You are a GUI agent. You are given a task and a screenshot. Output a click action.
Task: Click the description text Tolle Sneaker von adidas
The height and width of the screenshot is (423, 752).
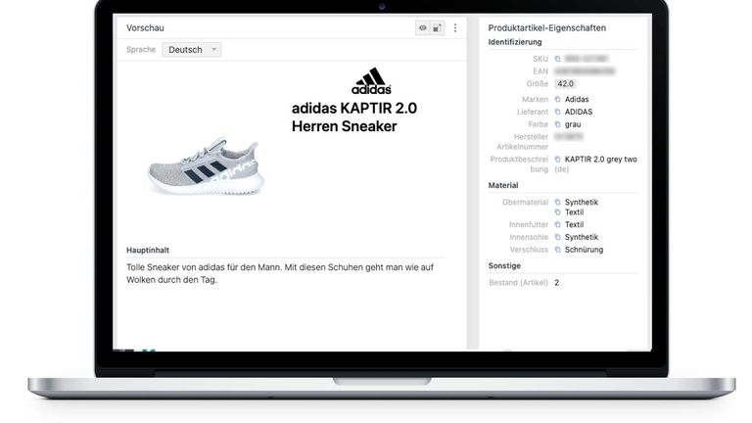(x=280, y=273)
